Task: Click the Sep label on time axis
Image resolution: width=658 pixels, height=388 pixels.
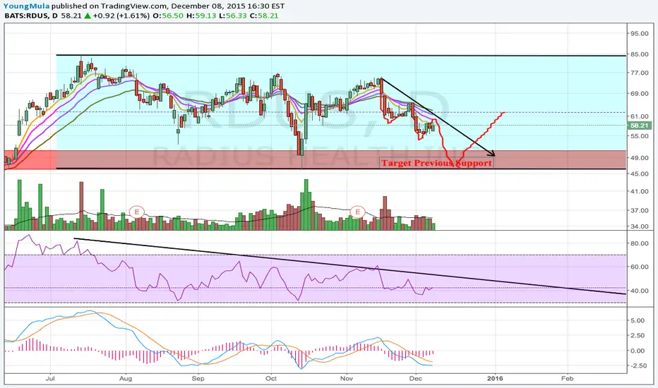Action: pyautogui.click(x=198, y=378)
